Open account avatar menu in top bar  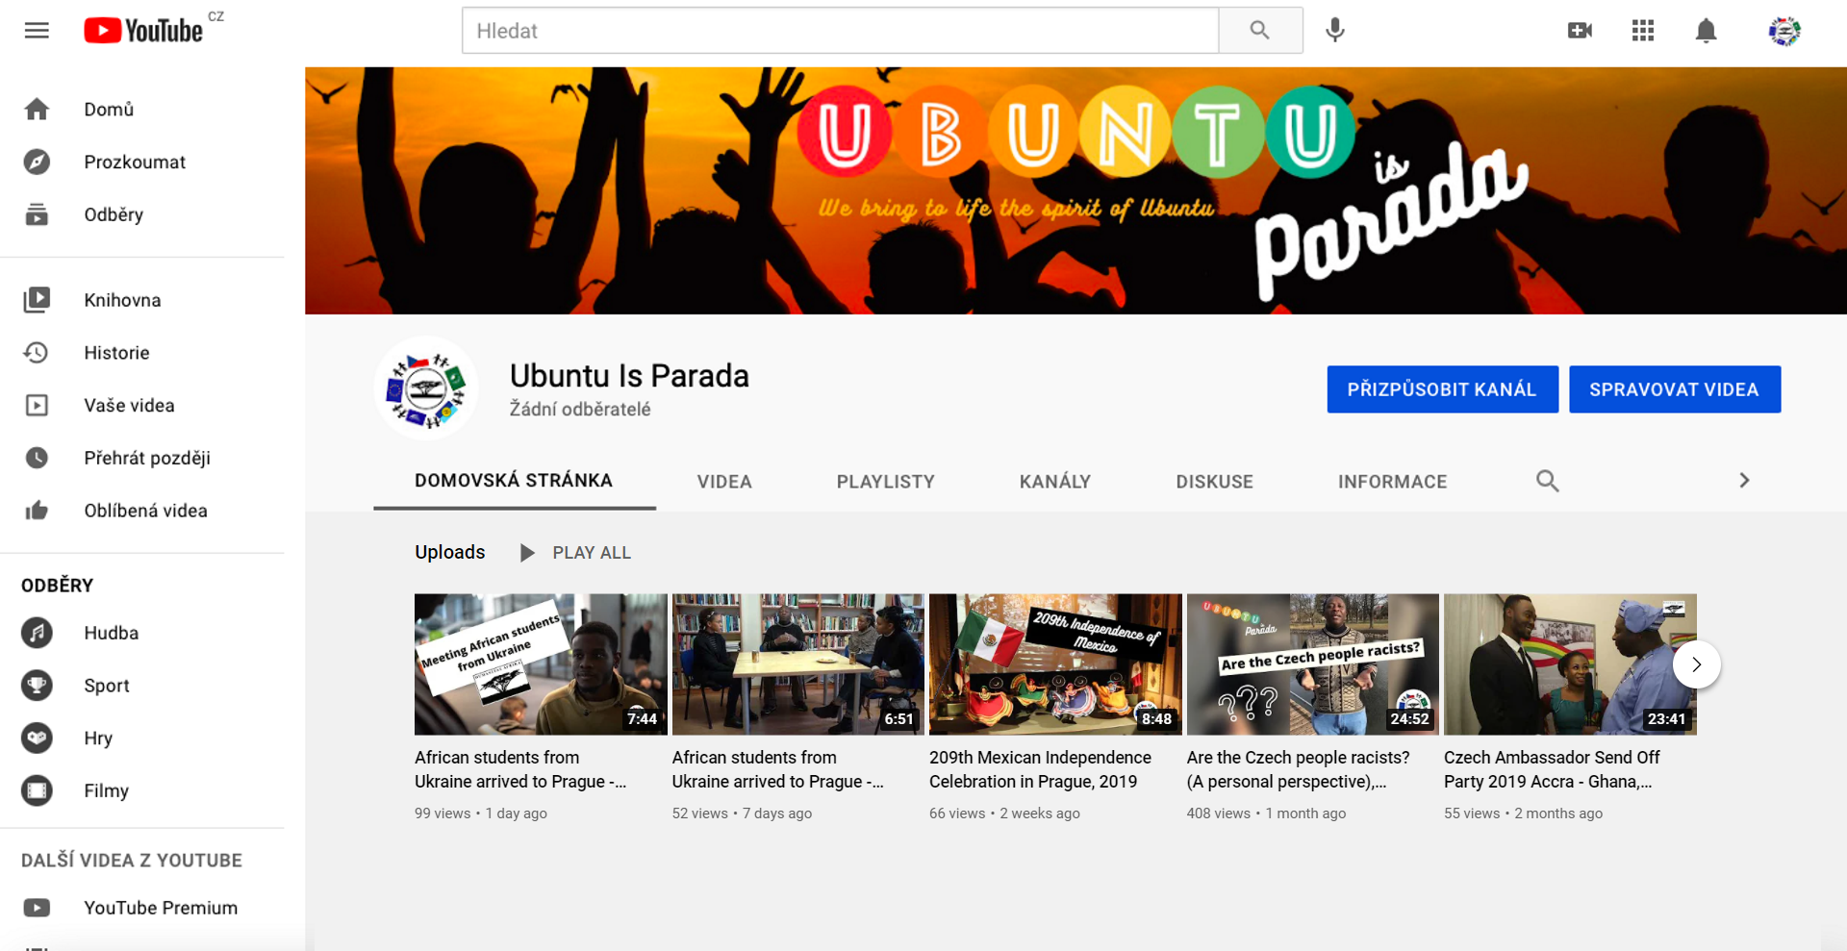(x=1784, y=31)
